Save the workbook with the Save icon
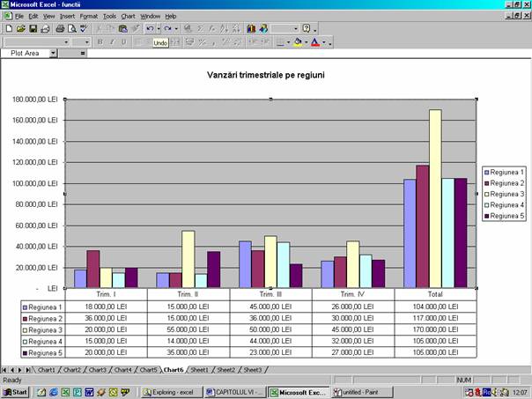 click(x=33, y=29)
